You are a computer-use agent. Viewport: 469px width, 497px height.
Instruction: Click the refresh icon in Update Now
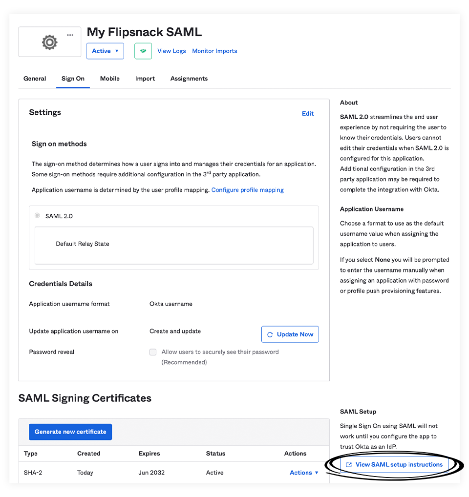270,335
